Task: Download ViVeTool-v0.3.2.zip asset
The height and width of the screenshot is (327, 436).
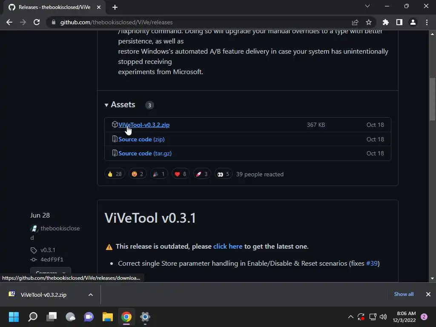Action: pos(144,125)
